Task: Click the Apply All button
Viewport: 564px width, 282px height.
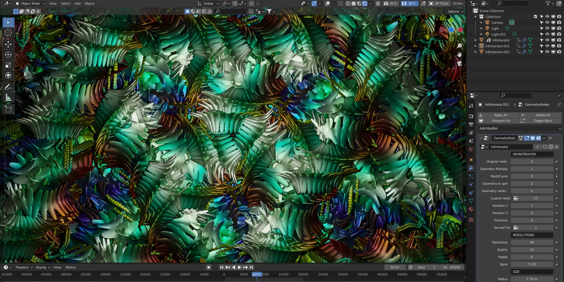Action: 498,115
